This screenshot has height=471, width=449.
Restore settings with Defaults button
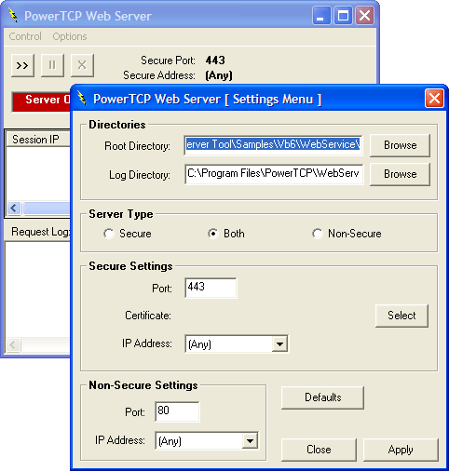(322, 397)
